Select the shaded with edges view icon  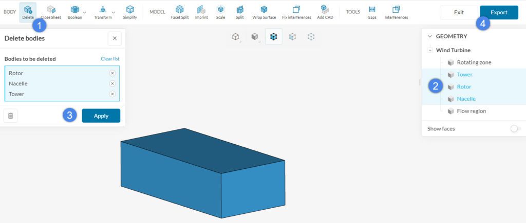pyautogui.click(x=274, y=37)
